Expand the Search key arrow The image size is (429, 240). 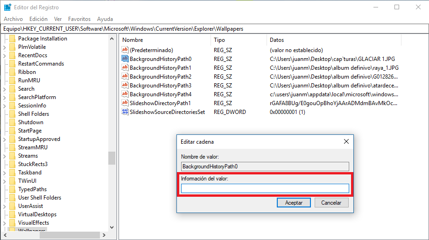click(x=4, y=89)
